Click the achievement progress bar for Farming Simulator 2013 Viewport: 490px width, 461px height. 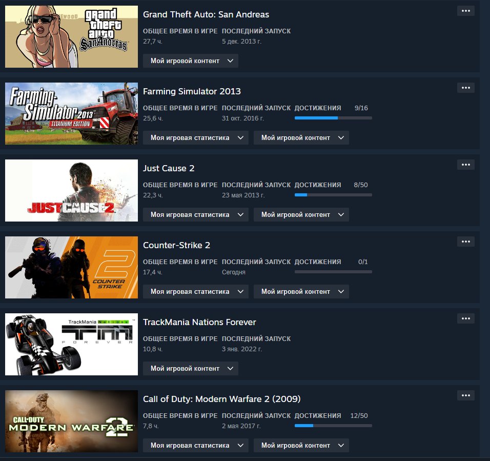(x=333, y=117)
